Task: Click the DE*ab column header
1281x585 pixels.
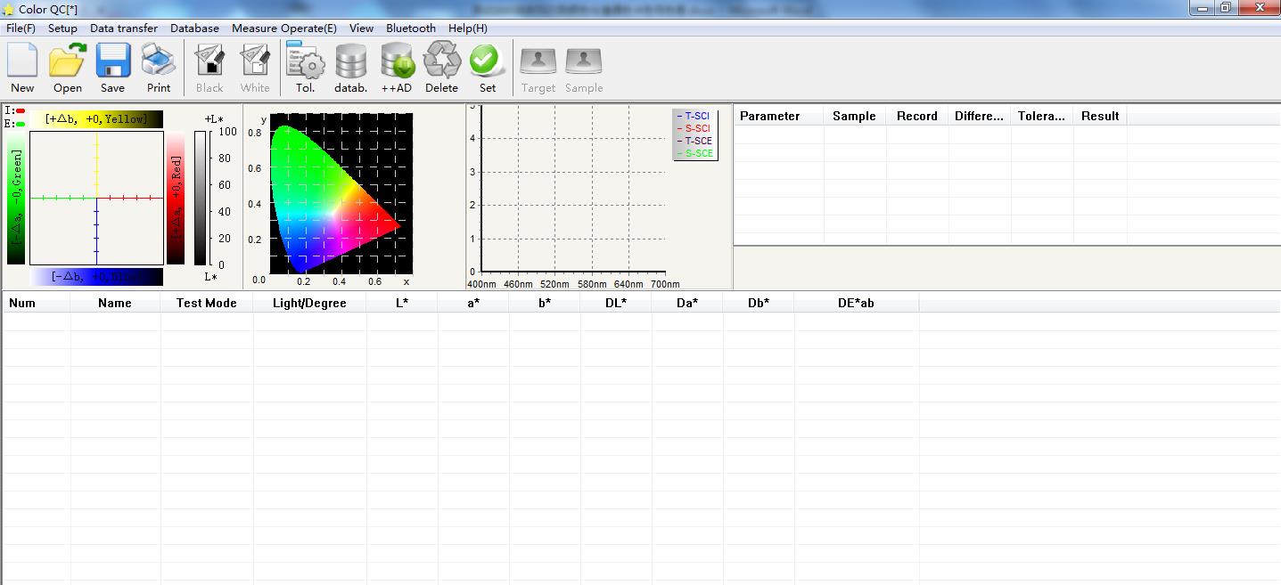Action: click(857, 303)
